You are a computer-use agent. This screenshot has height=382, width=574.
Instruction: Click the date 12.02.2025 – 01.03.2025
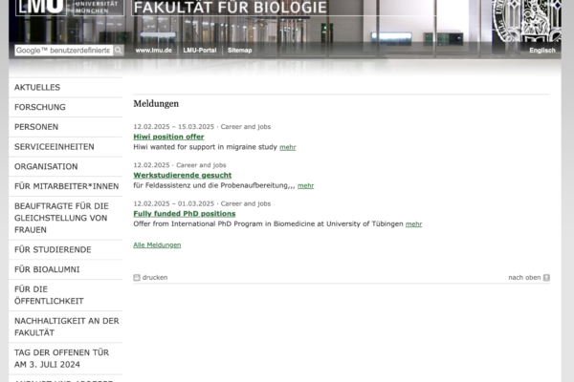coord(173,203)
